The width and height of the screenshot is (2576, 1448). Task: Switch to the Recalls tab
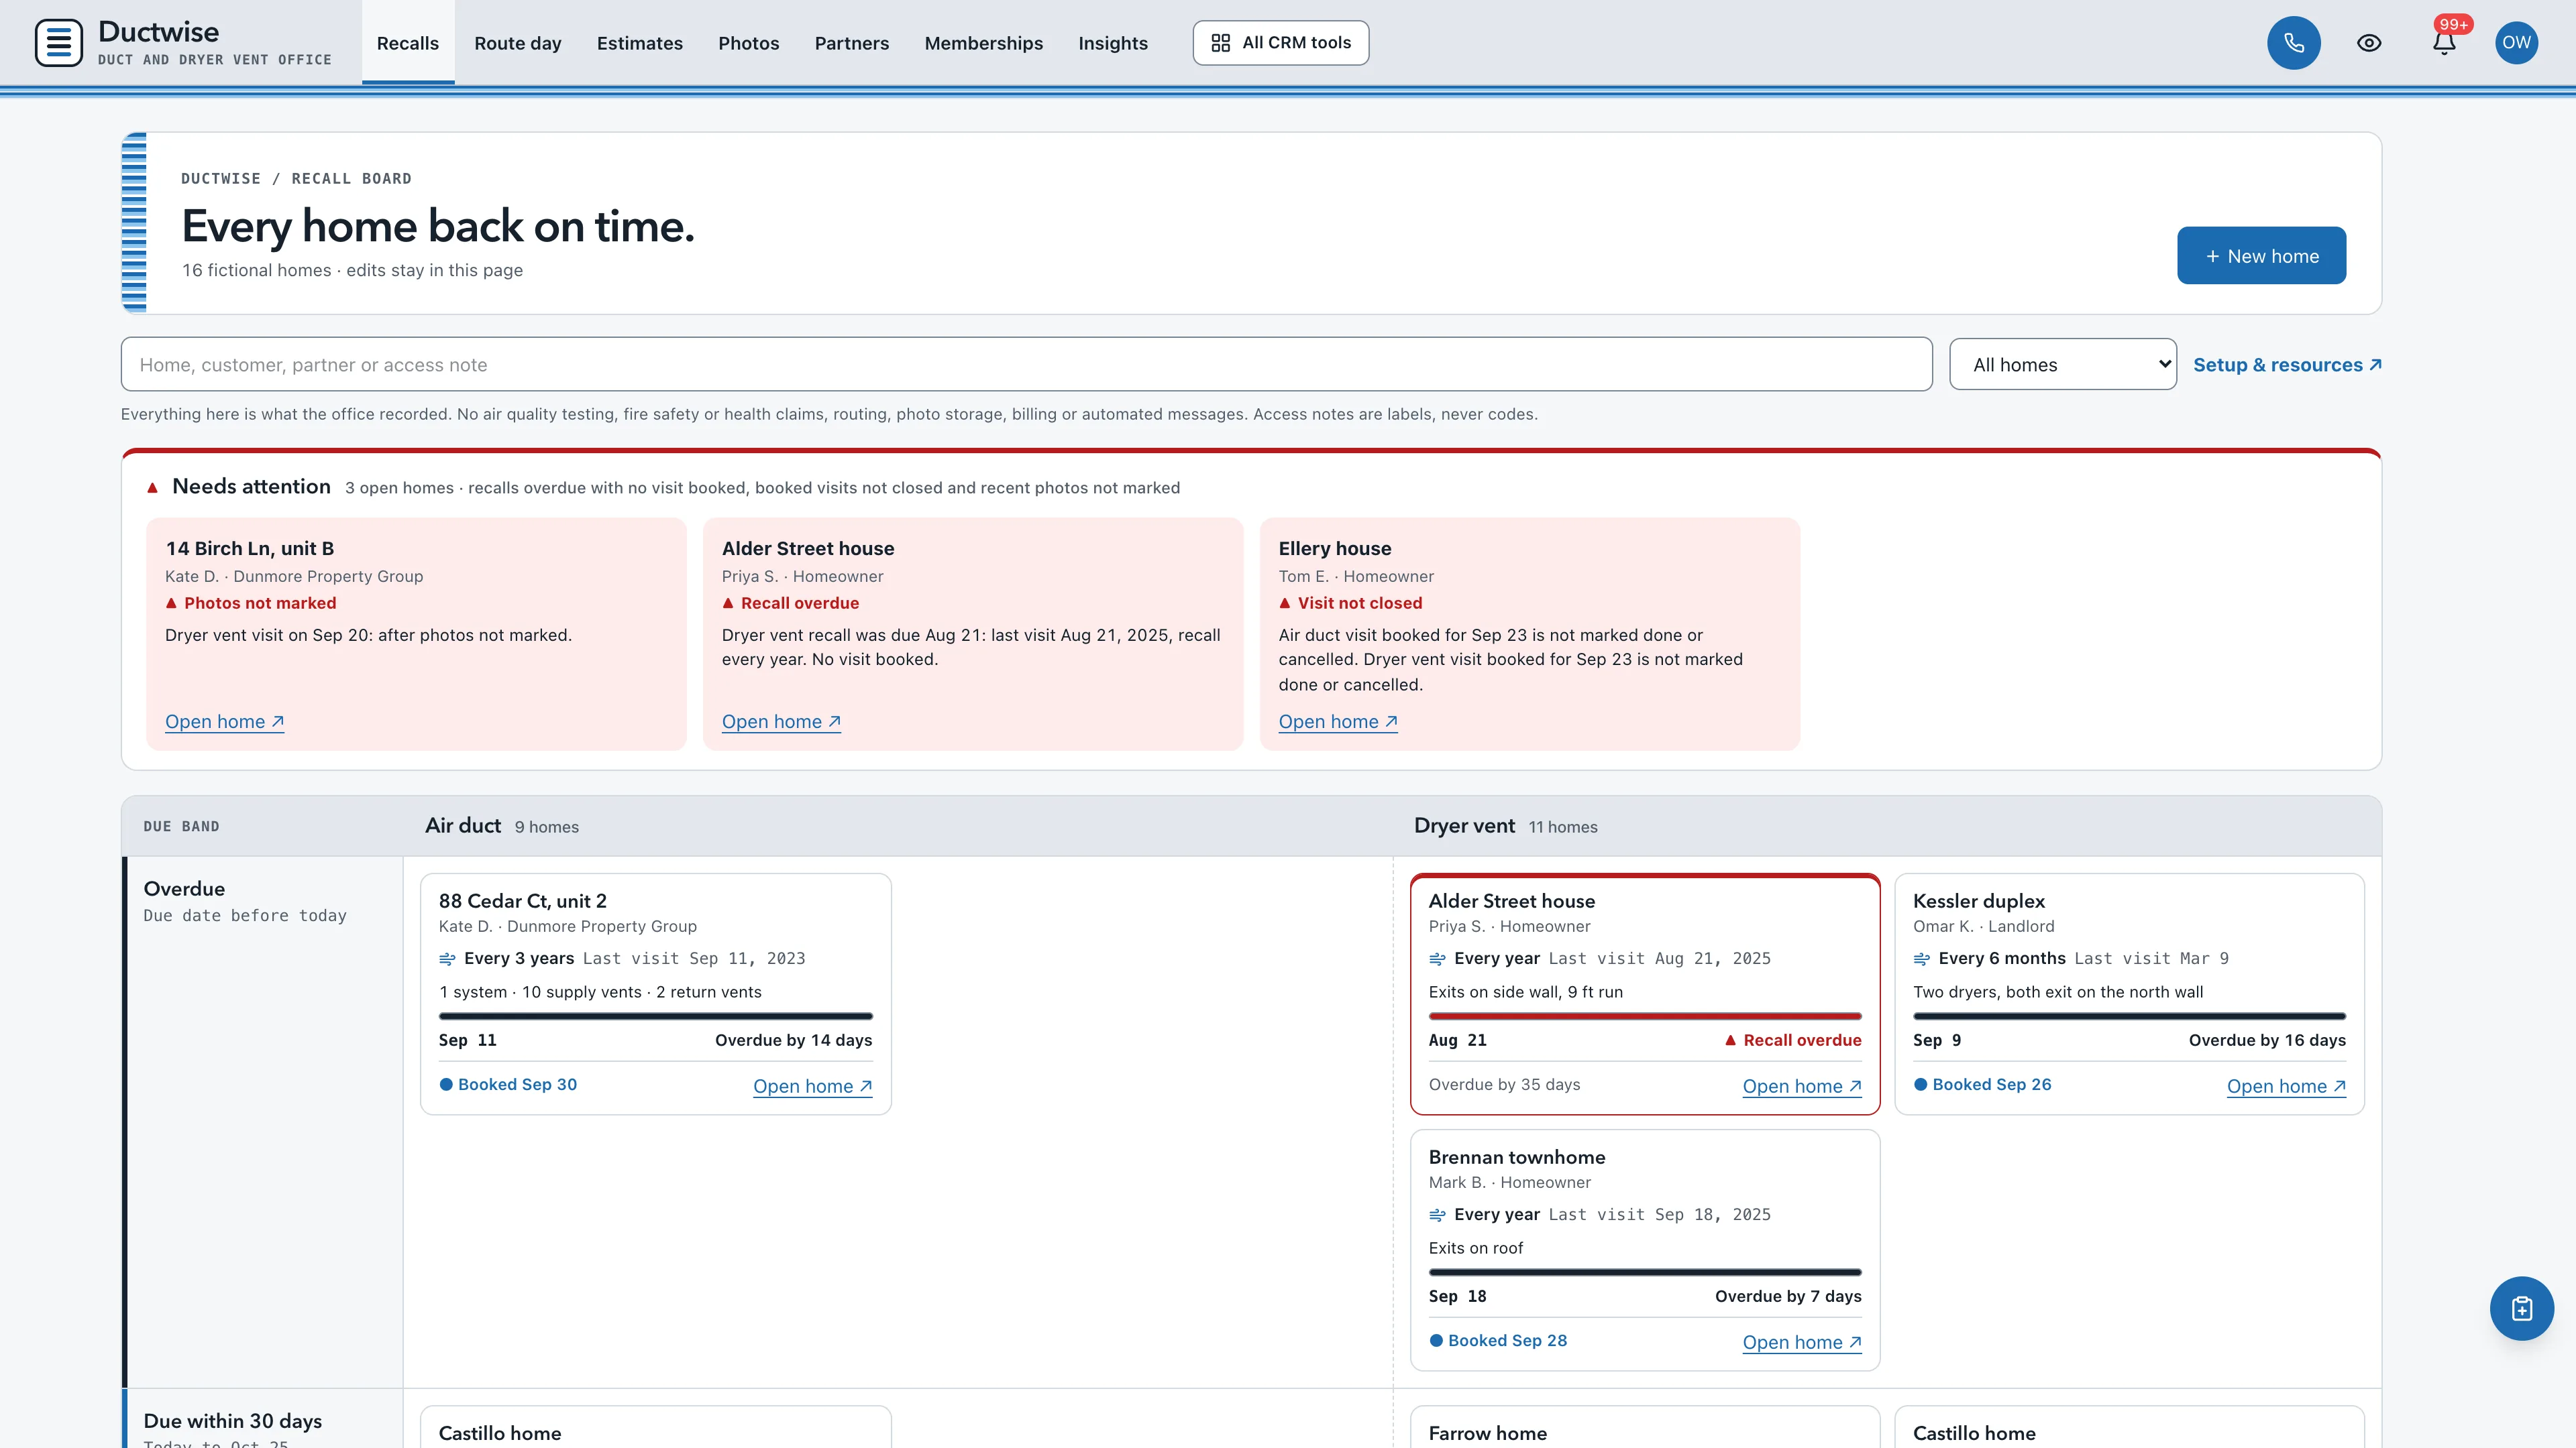coord(408,43)
